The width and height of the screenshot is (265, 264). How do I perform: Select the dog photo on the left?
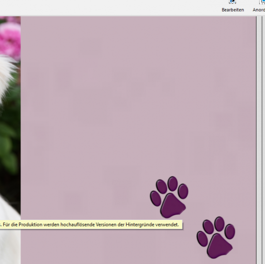[10, 133]
